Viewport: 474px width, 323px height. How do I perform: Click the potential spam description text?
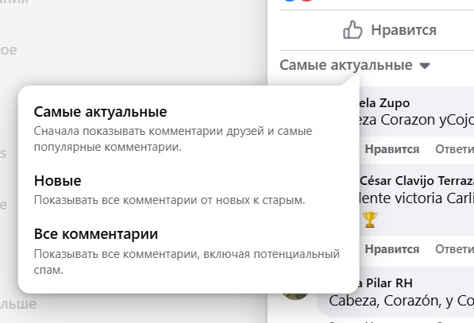pos(187,262)
